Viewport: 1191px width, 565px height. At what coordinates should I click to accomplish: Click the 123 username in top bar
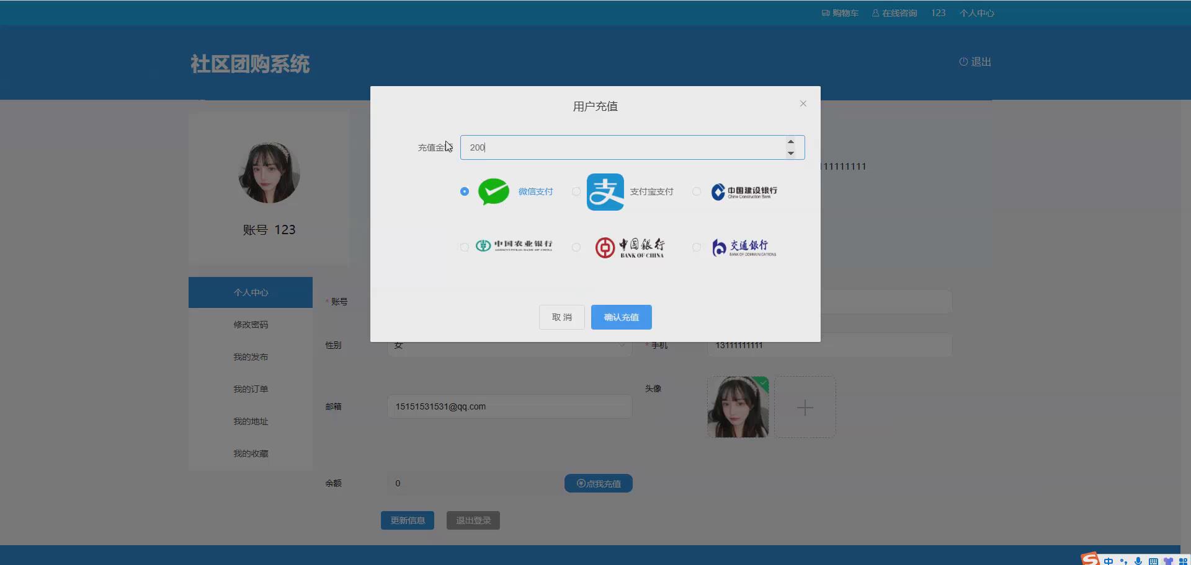939,13
